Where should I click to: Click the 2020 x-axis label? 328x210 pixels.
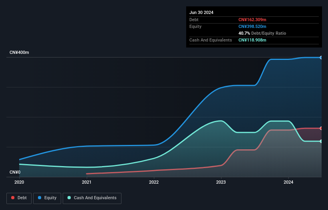(19, 182)
